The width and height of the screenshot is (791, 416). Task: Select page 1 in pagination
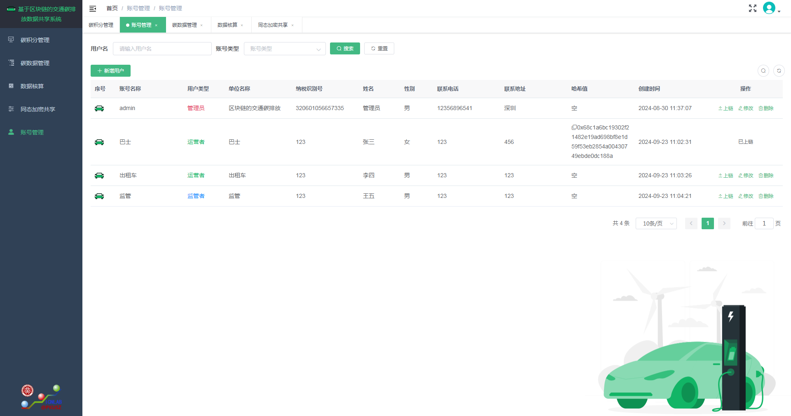point(708,223)
